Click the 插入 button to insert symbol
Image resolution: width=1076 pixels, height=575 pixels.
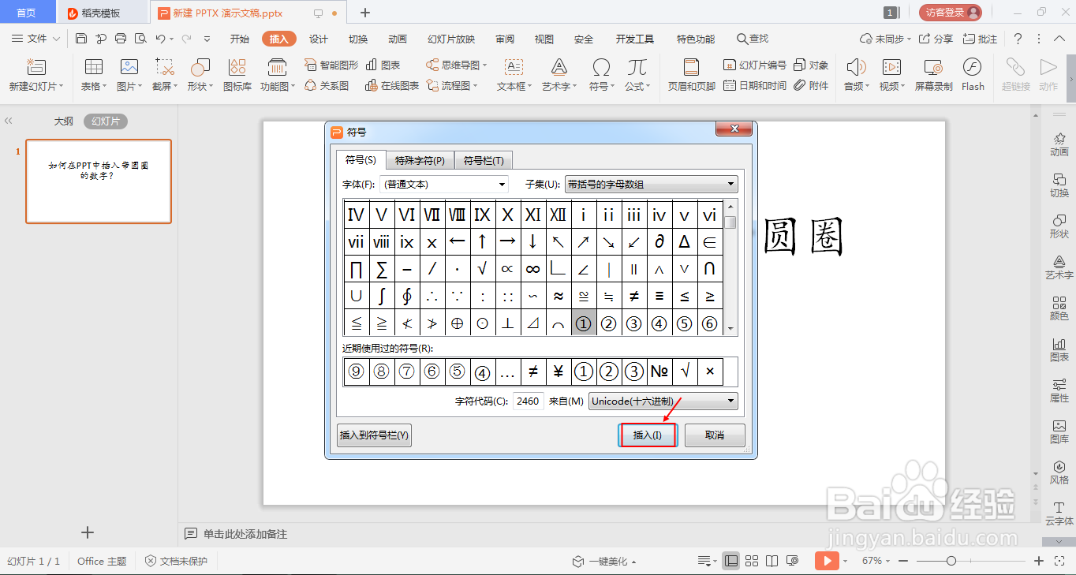tap(647, 435)
